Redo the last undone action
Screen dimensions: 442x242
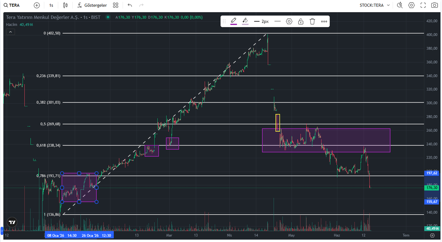tap(141, 5)
